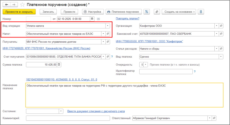
Task: Expand the Организация dropdown arrow
Action: 216,26
